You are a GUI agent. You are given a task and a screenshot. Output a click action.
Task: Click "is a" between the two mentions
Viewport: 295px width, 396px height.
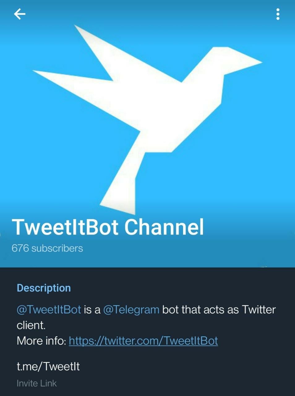(x=92, y=309)
